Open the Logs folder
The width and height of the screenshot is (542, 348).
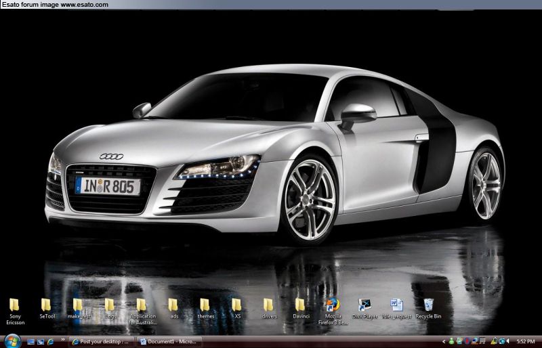tap(110, 308)
